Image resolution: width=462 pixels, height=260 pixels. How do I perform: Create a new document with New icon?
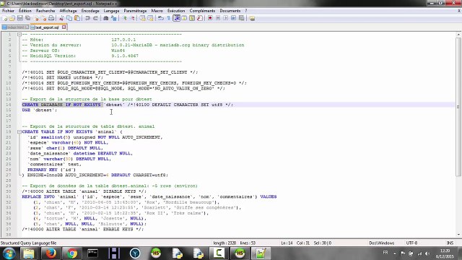click(5, 18)
